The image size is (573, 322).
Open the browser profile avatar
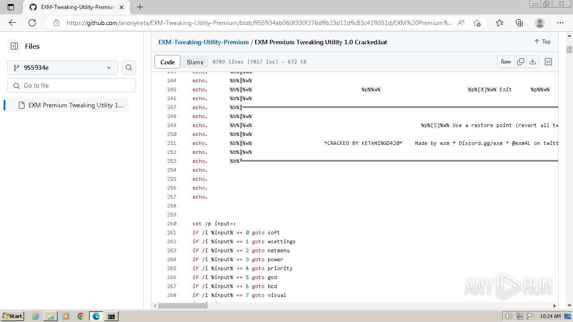tap(540, 23)
